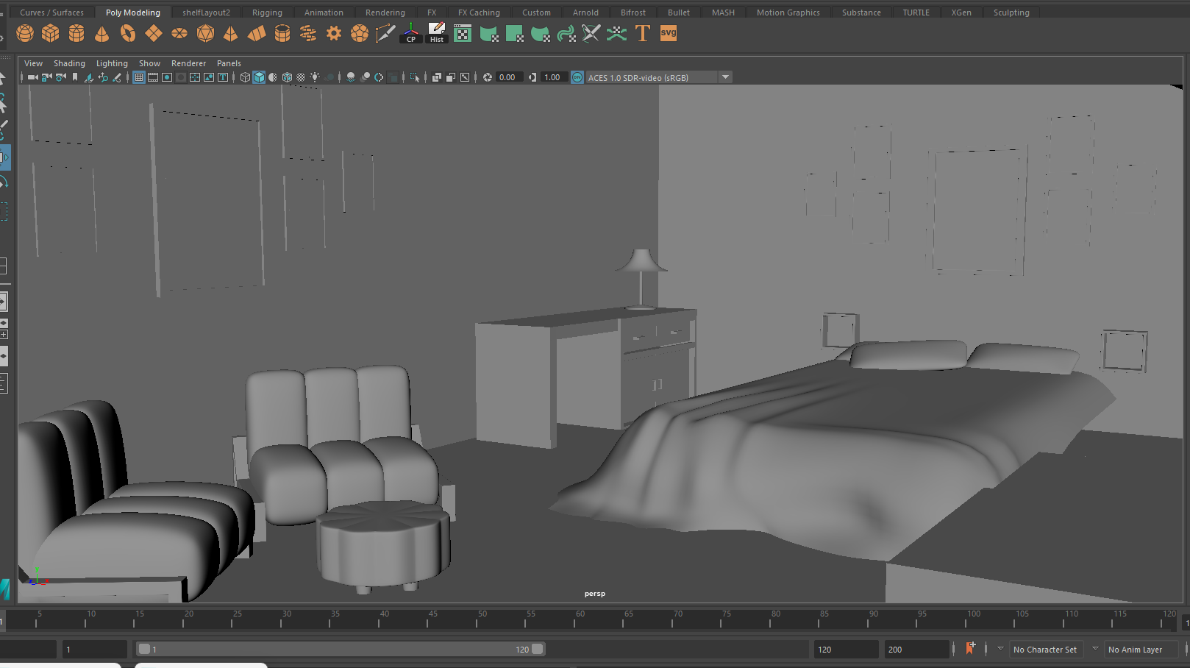
Task: Click the Type text tool icon
Action: pyautogui.click(x=643, y=33)
